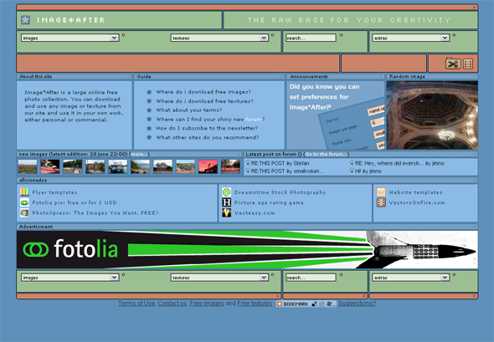Image resolution: width=494 pixels, height=342 pixels.
Task: Click the preferences announcement graphic
Action: coord(336,115)
